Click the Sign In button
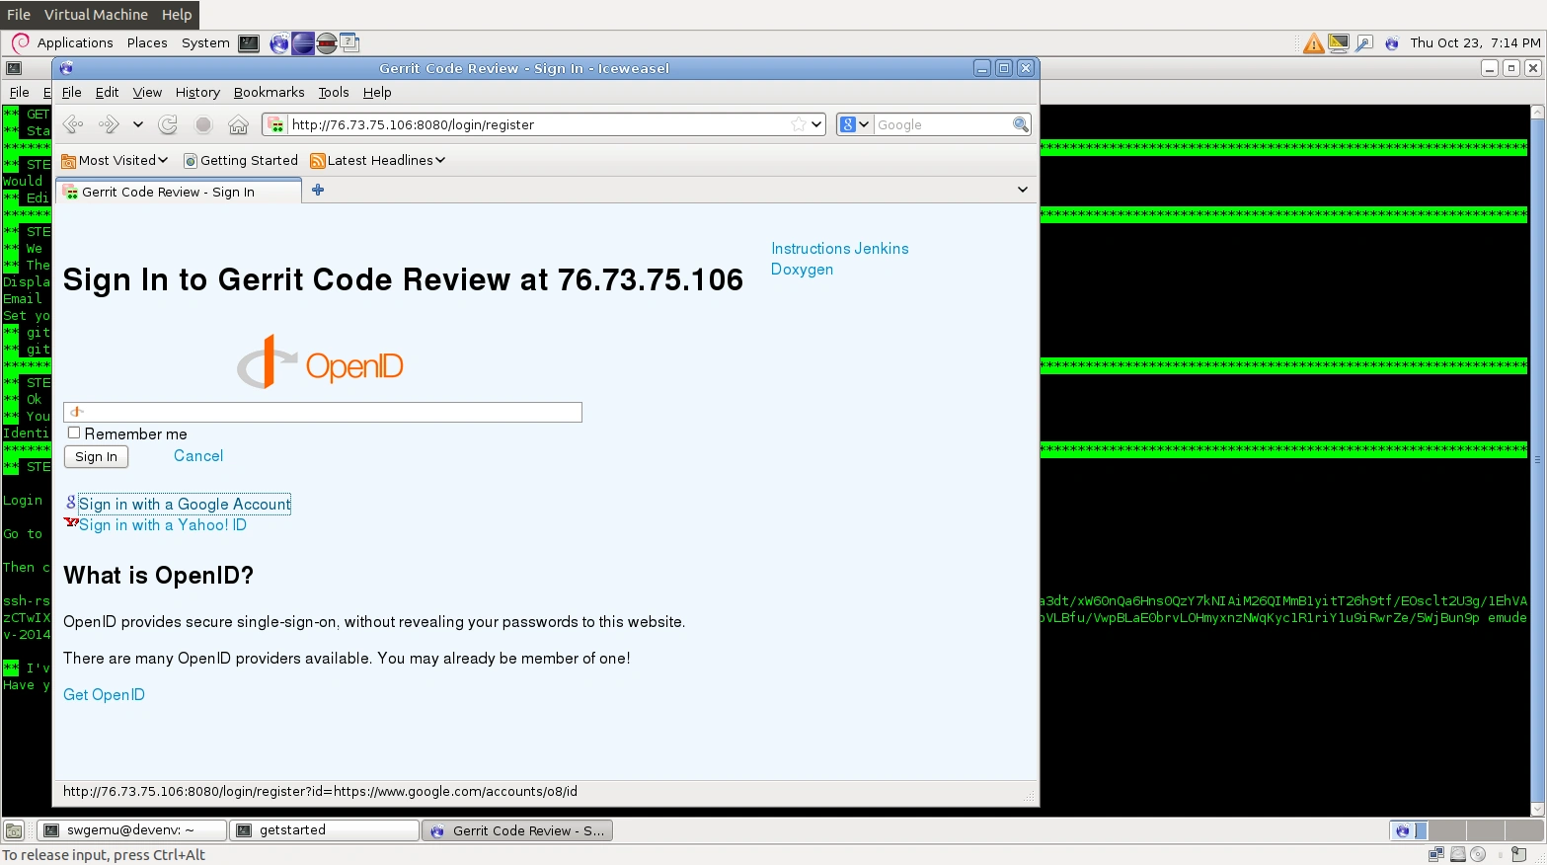Screen dimensions: 1547x865 click(x=96, y=456)
